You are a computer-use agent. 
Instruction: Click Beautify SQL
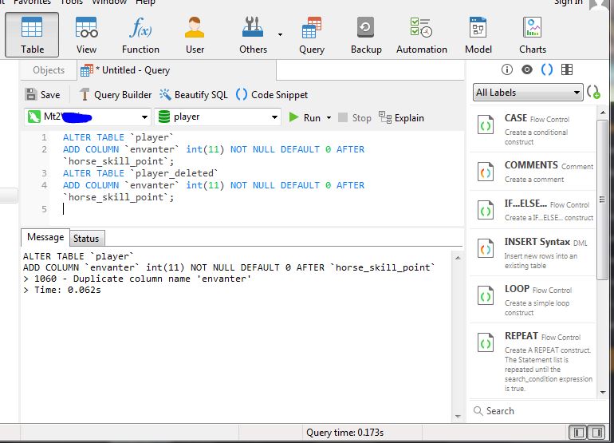pos(194,94)
